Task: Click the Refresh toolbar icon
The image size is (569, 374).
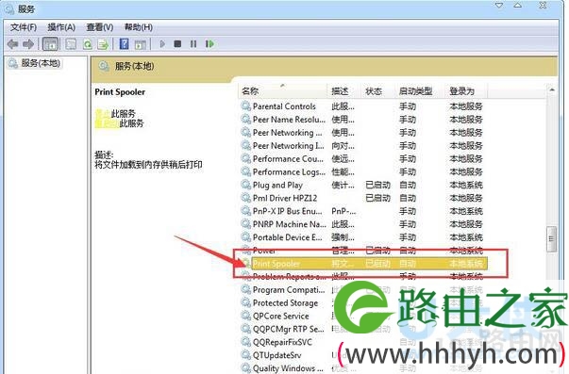Action: (x=88, y=44)
